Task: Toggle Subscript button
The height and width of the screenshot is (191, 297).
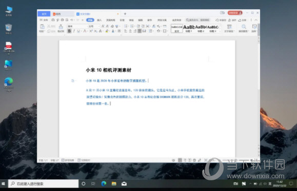Action: point(95,31)
